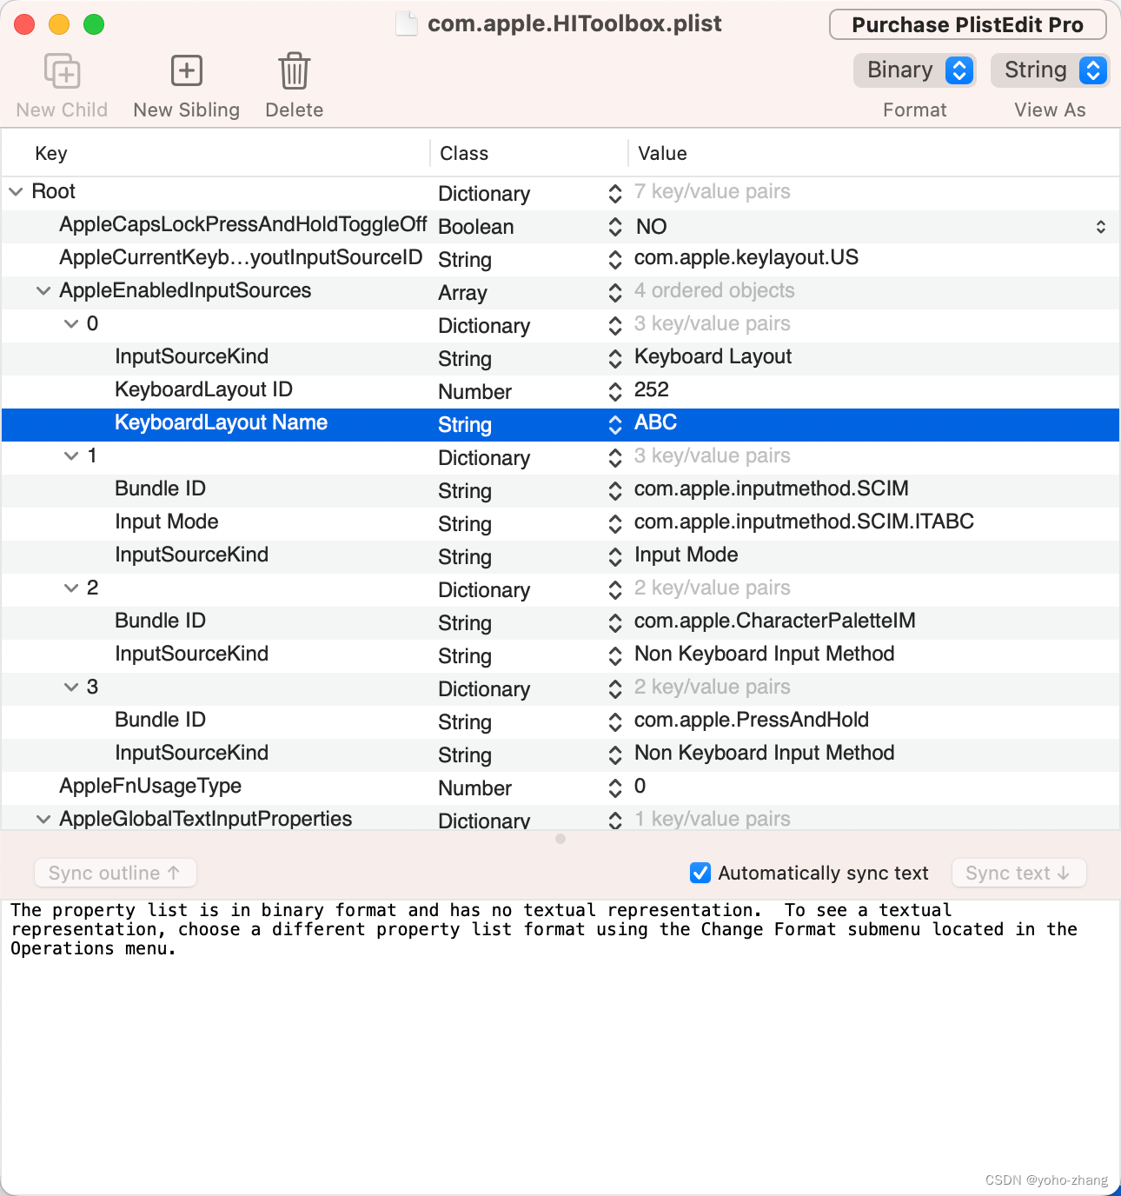
Task: Open the NO boolean value popup
Action: (x=1101, y=226)
